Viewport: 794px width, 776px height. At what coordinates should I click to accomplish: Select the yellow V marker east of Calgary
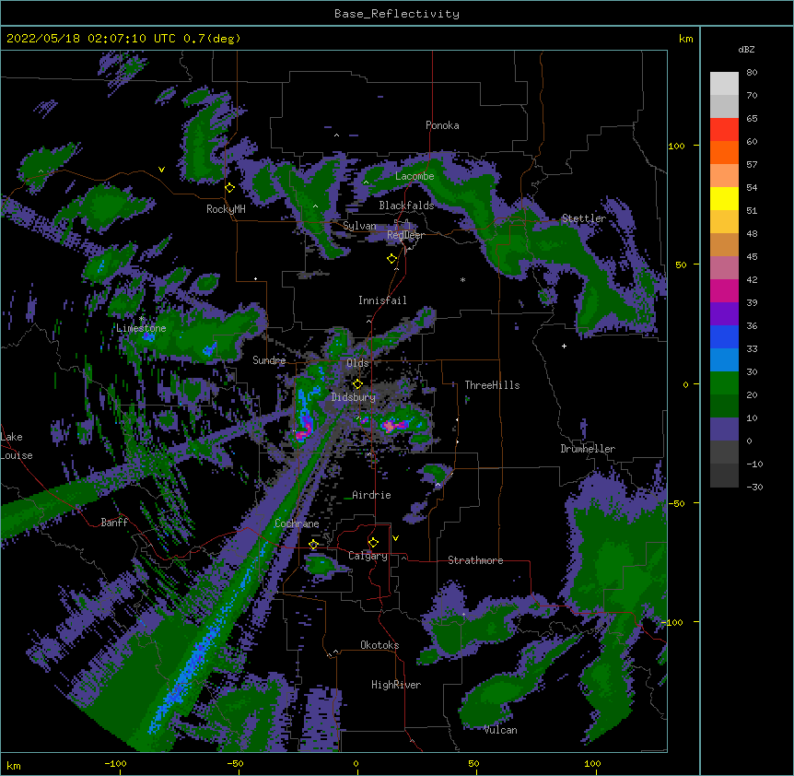(x=395, y=538)
